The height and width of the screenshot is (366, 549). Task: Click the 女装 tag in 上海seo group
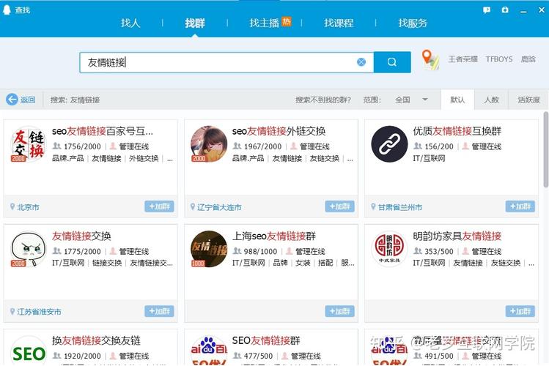[x=303, y=263]
